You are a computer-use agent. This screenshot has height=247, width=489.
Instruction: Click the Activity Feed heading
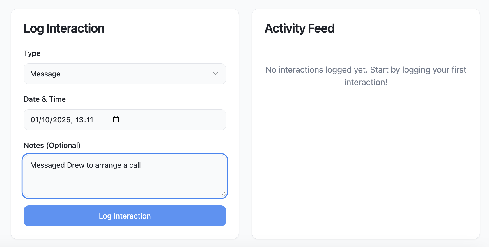click(300, 28)
